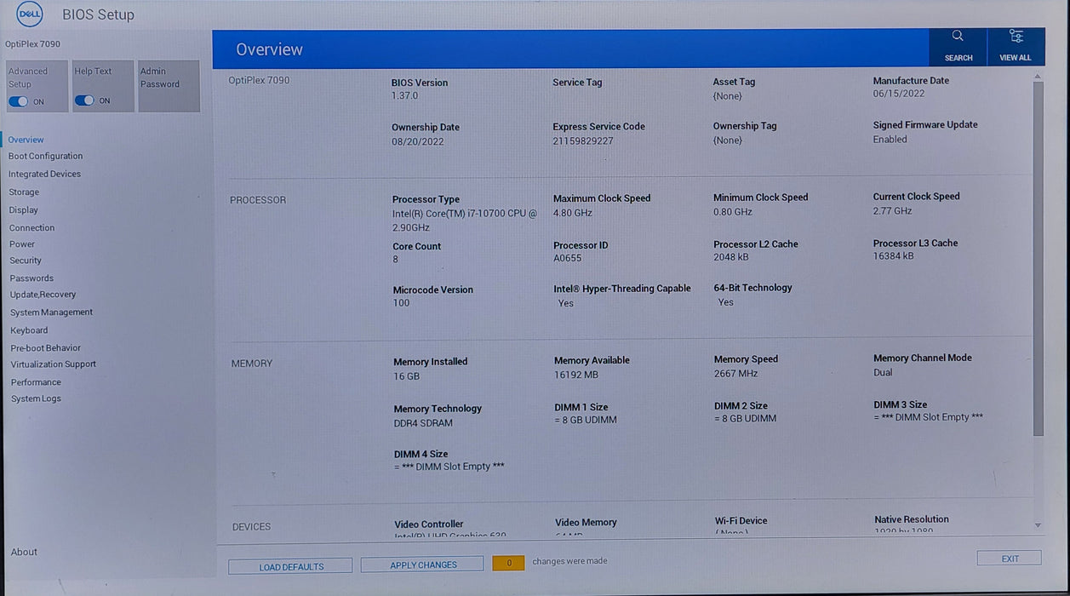Click the Minimum Clock Speed 0.80 GHz
The width and height of the screenshot is (1070, 596).
[x=733, y=211]
